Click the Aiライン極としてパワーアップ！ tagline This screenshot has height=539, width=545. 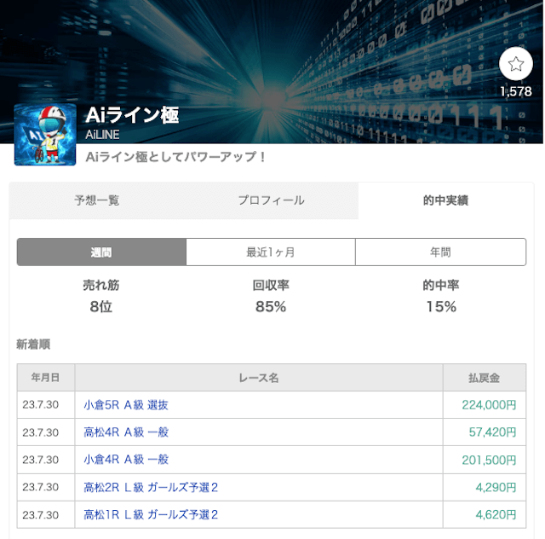pos(176,157)
